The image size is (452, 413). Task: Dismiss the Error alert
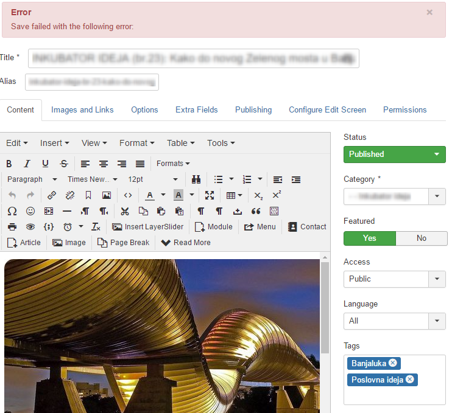click(x=429, y=12)
